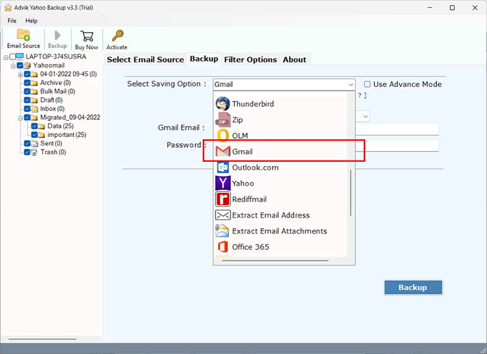Click the Activate key icon
487x354 pixels.
click(x=117, y=36)
